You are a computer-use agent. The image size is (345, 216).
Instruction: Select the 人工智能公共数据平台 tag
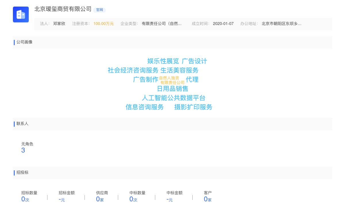[x=174, y=98]
